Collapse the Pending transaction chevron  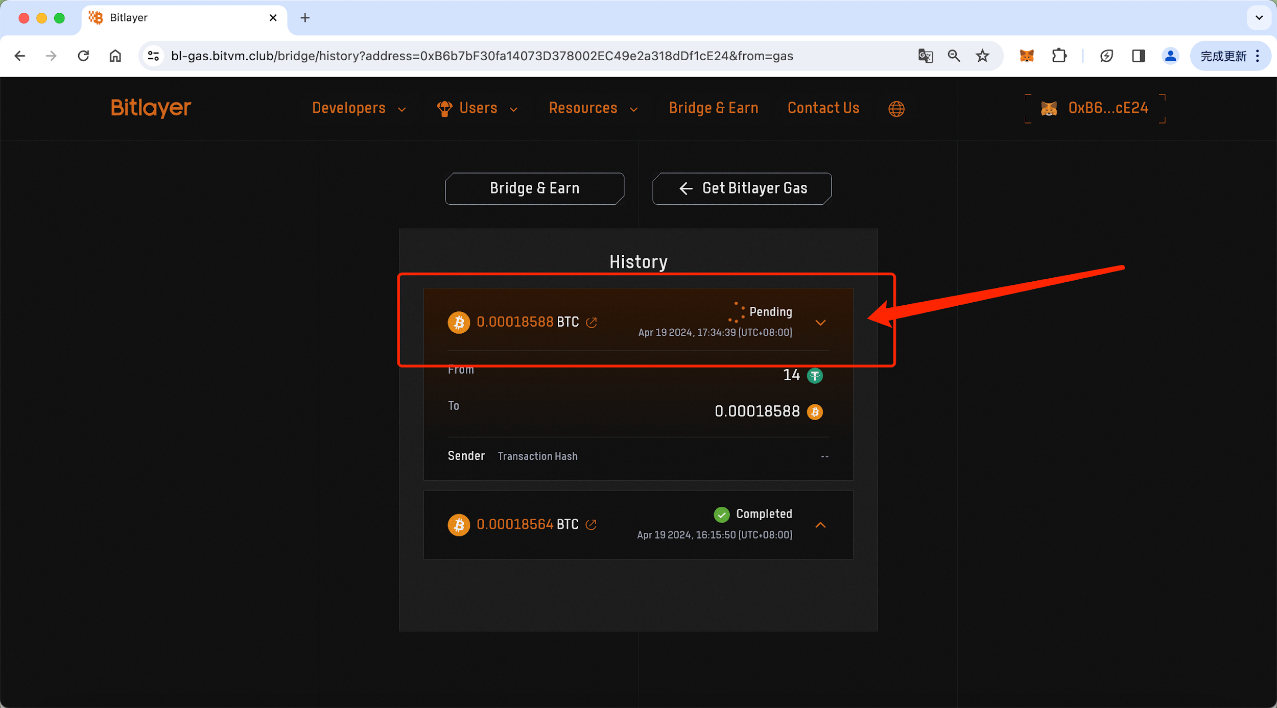tap(820, 323)
